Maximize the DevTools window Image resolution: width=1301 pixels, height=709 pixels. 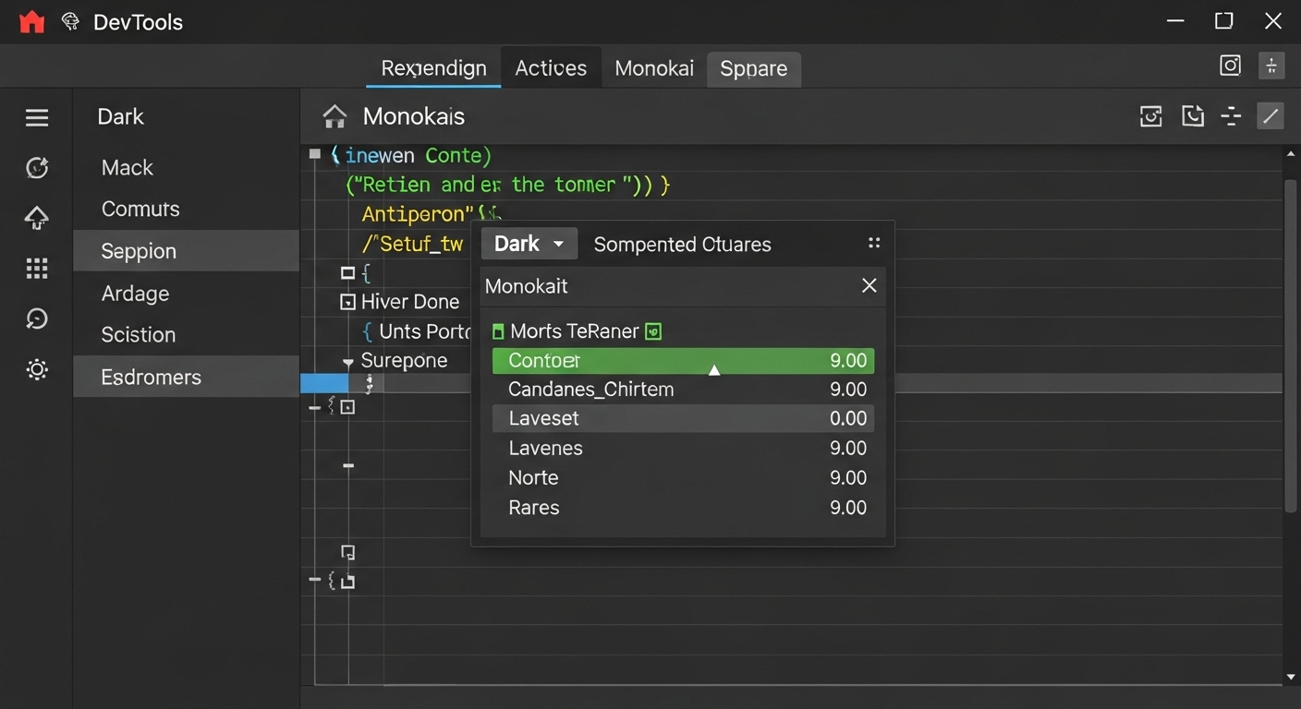[1224, 21]
